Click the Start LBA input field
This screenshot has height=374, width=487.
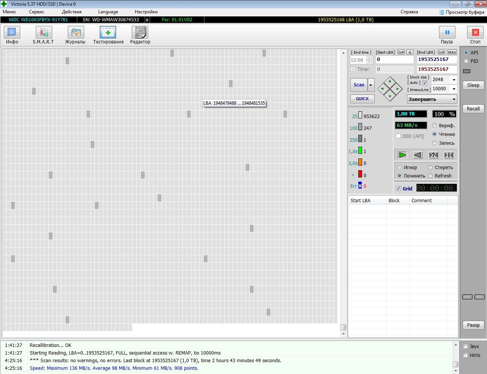click(394, 59)
